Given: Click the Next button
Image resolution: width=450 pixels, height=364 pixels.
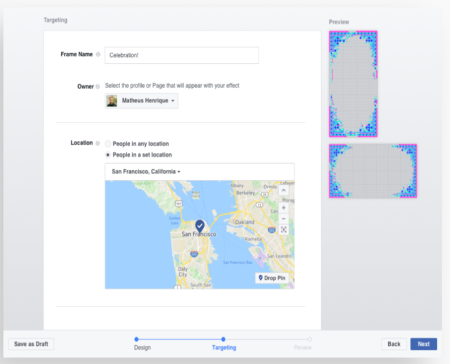Looking at the screenshot, I should [x=423, y=344].
